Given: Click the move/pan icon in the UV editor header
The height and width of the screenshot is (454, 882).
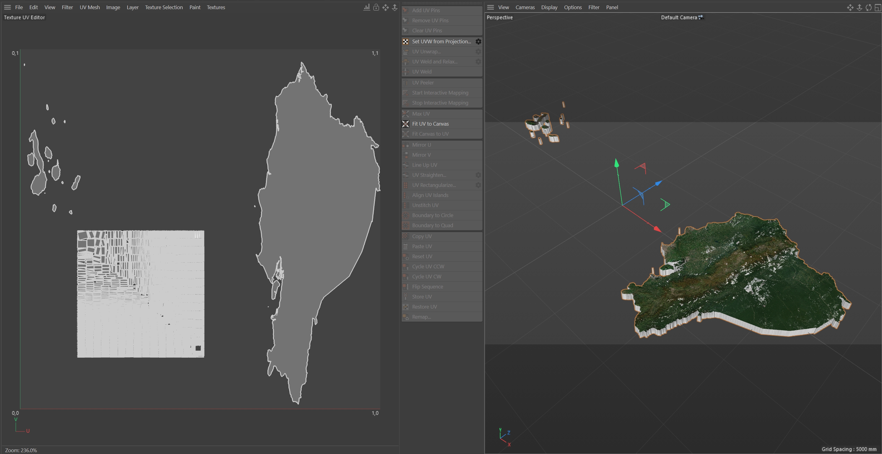Looking at the screenshot, I should point(385,7).
